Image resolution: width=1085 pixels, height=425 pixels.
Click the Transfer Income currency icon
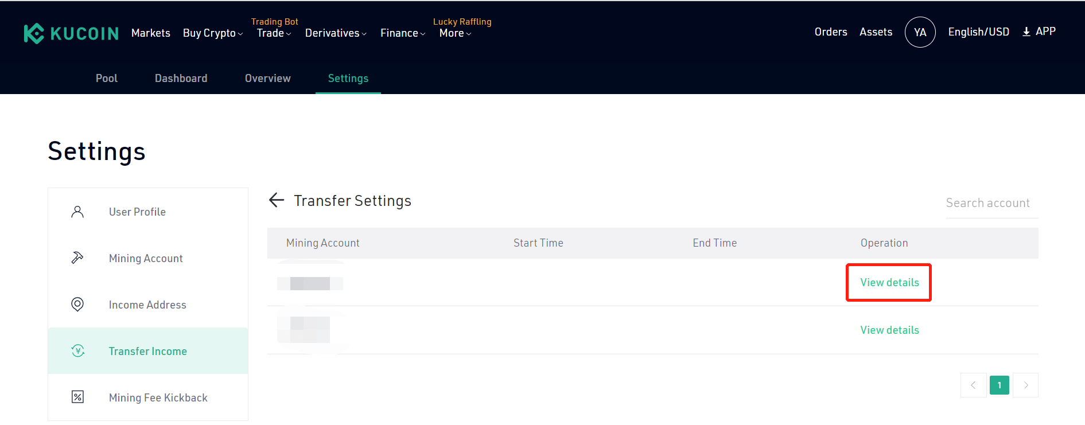[x=78, y=350]
